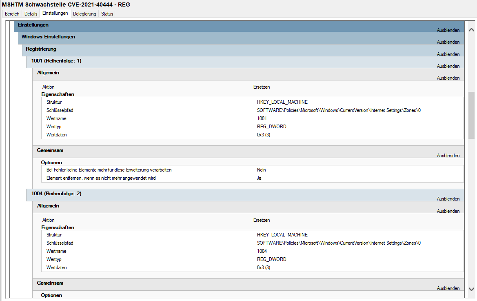The image size is (477, 301).
Task: Collapse 1004 (Reihenfolge: 2) using Ausblenden
Action: click(448, 199)
